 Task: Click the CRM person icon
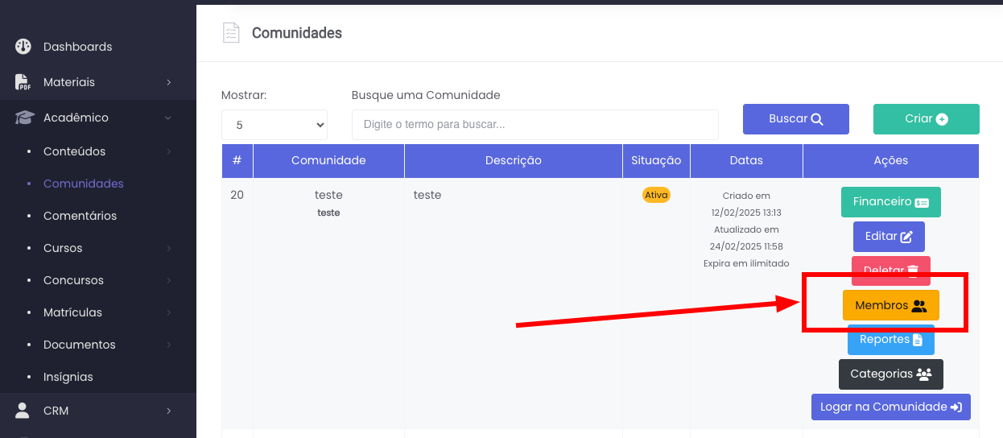pyautogui.click(x=23, y=411)
